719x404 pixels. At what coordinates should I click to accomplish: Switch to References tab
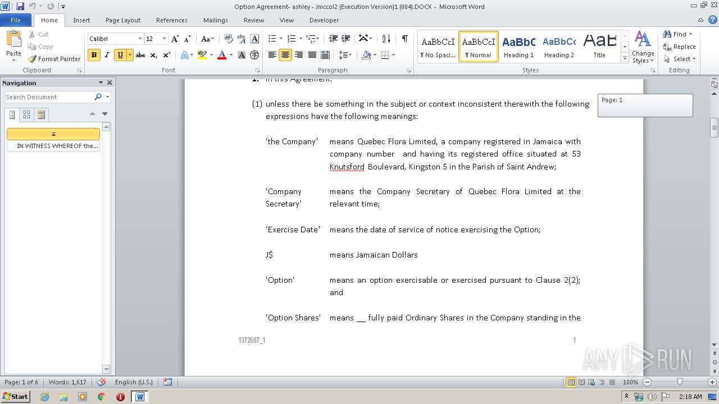[172, 20]
